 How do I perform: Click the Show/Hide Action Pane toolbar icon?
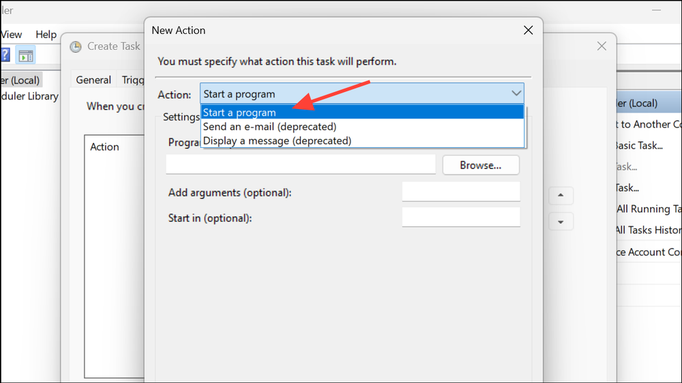coord(26,56)
